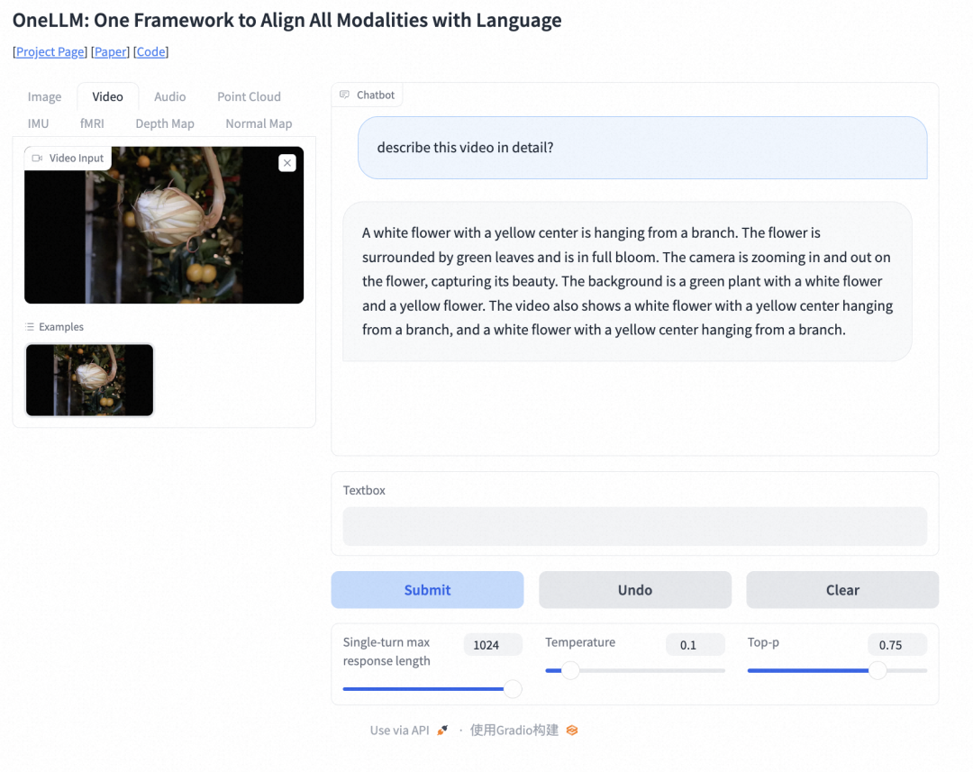The image size is (973, 772).
Task: Select the flamingo example video thumbnail
Action: 89,380
